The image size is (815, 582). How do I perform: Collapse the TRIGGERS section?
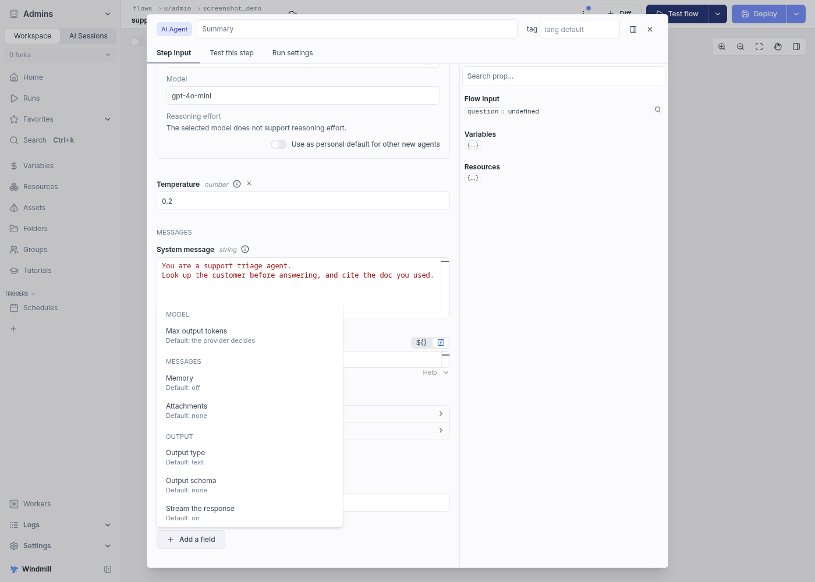coord(20,294)
